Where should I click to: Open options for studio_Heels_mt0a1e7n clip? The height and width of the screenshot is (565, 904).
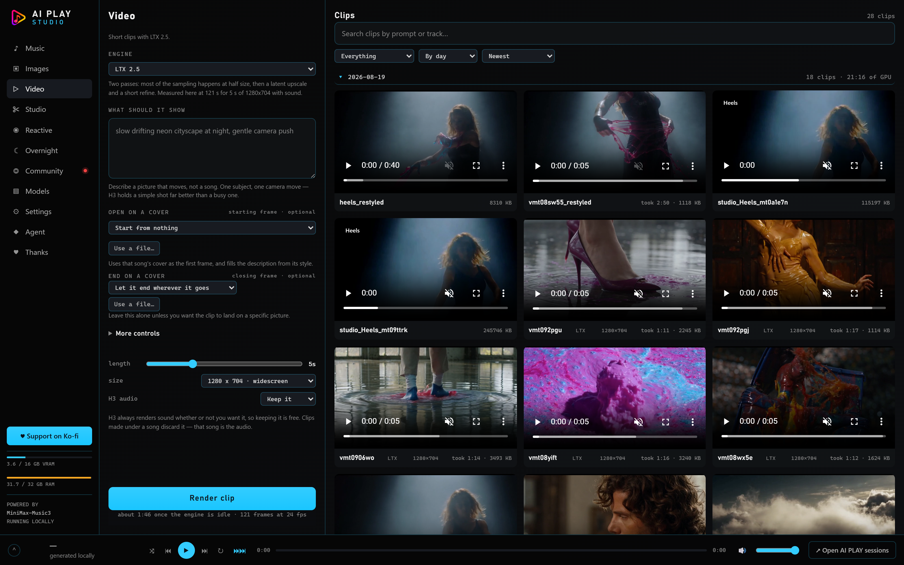coord(881,166)
